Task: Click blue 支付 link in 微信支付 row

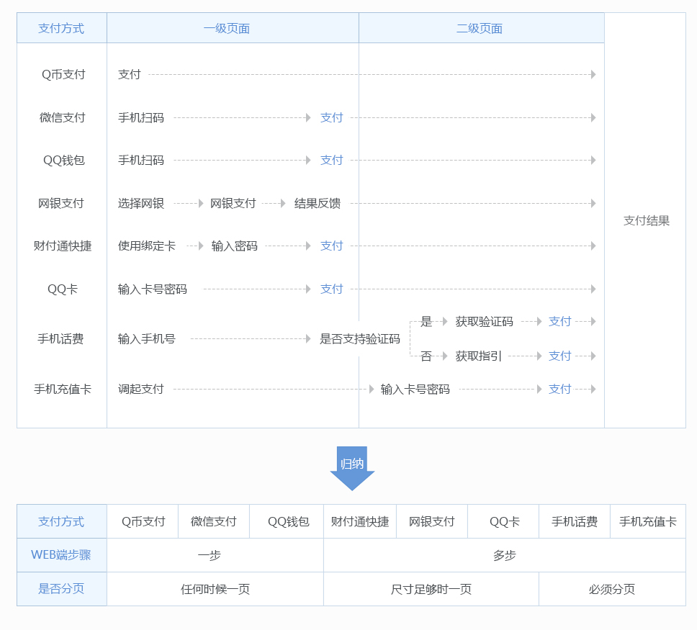Action: point(332,117)
